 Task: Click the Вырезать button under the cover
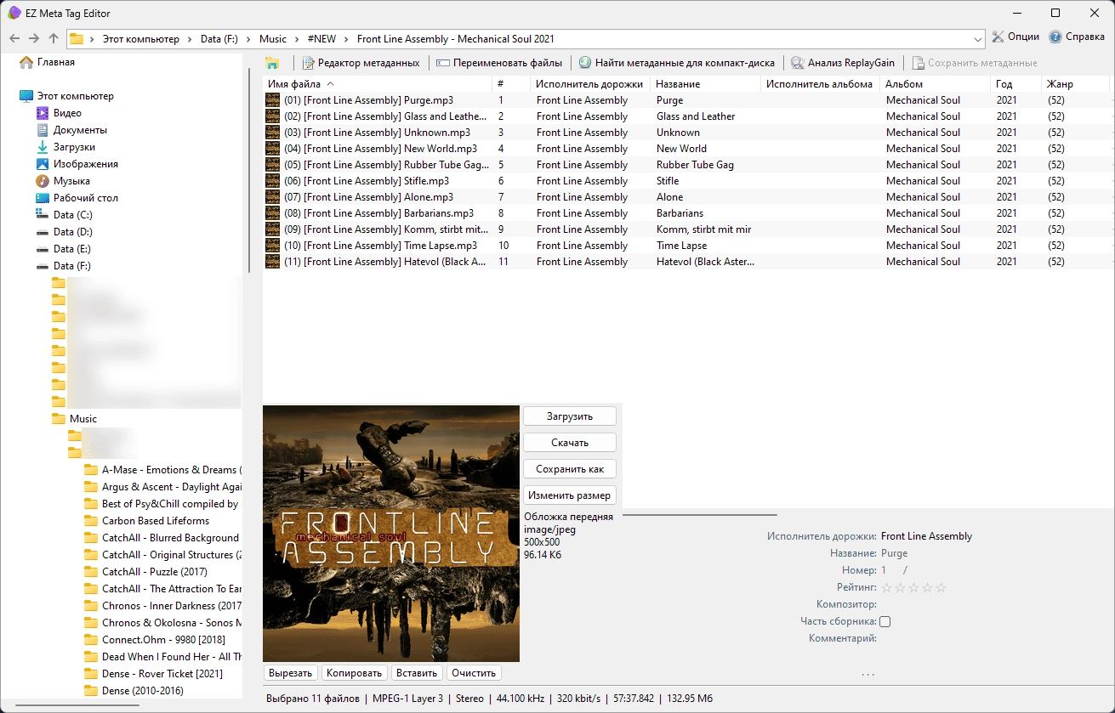291,673
